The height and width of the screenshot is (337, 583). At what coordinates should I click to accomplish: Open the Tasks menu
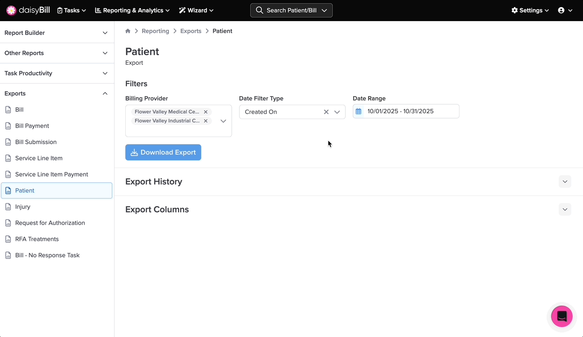[71, 10]
